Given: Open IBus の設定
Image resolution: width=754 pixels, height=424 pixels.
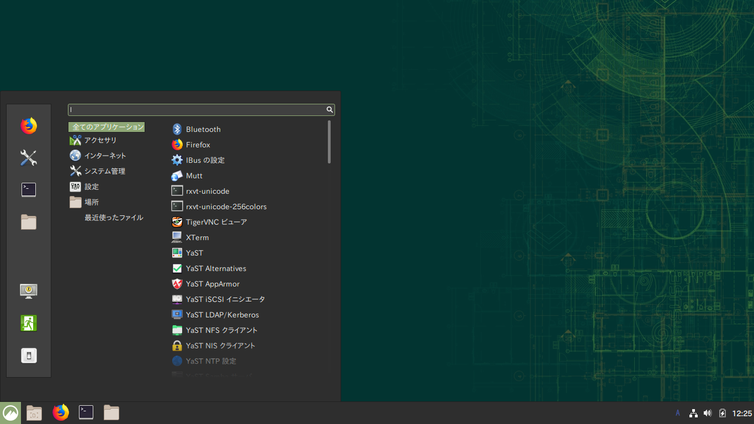Looking at the screenshot, I should click(198, 160).
